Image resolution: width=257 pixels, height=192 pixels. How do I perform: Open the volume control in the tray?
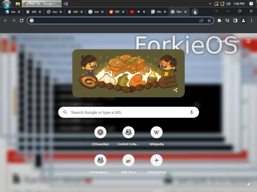[x=228, y=3]
